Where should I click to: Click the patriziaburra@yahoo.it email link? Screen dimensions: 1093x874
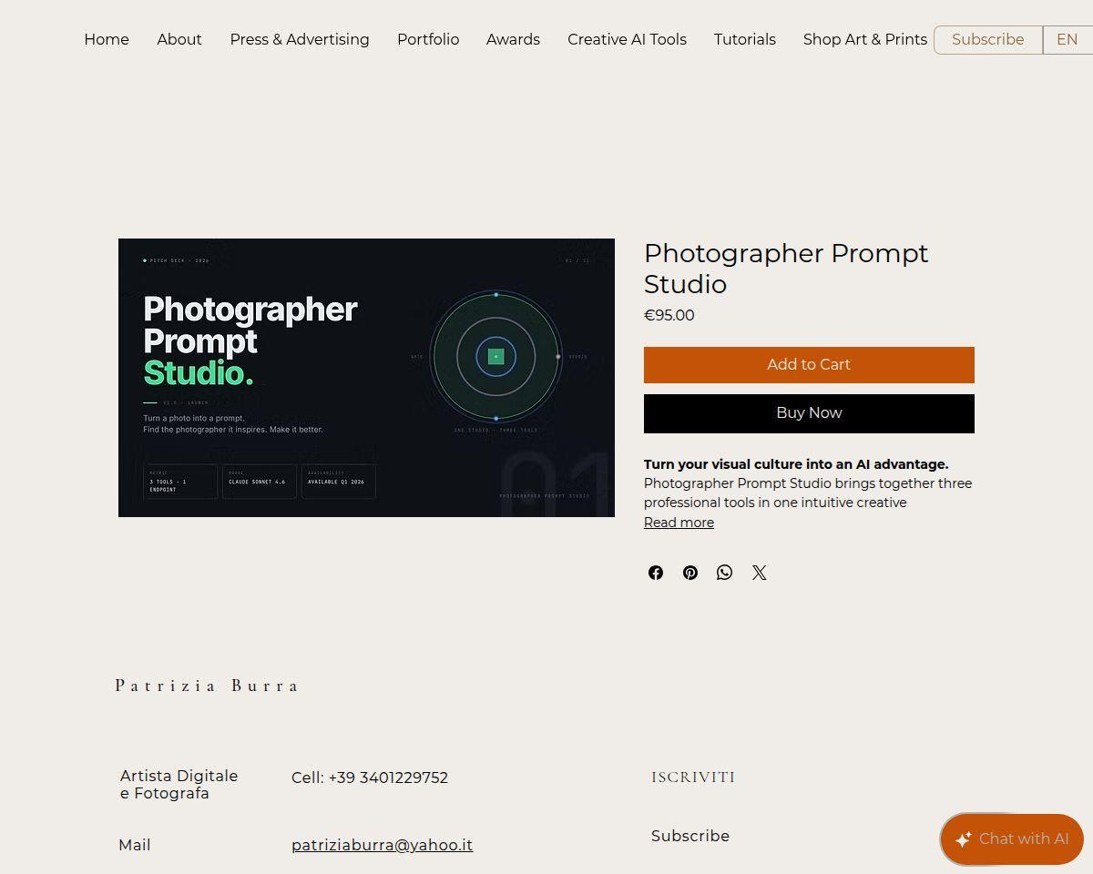382,845
